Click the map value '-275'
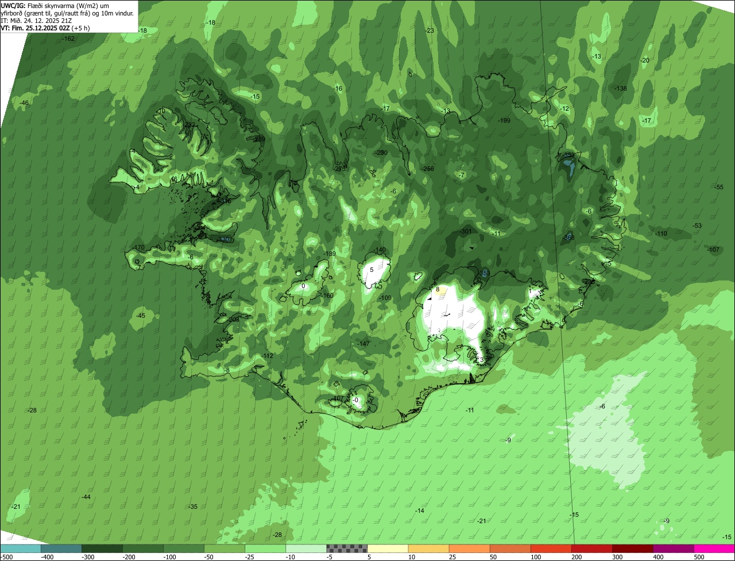Screen dimensions: 735x561 pyautogui.click(x=340, y=169)
